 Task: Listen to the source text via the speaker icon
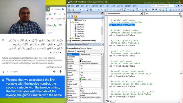(54, 72)
